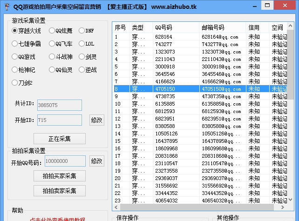Start 拍拍买家采集 collection

point(60,176)
